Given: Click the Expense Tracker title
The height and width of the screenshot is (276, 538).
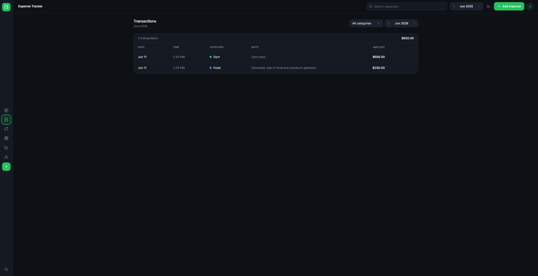Looking at the screenshot, I should [30, 6].
